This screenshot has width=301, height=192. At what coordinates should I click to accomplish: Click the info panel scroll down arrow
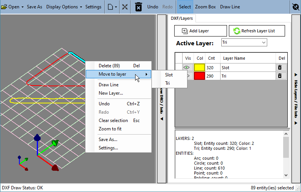286,175
